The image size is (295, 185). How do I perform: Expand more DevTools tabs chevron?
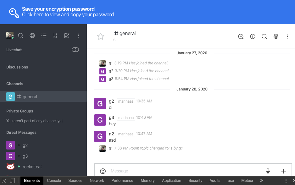(261, 181)
